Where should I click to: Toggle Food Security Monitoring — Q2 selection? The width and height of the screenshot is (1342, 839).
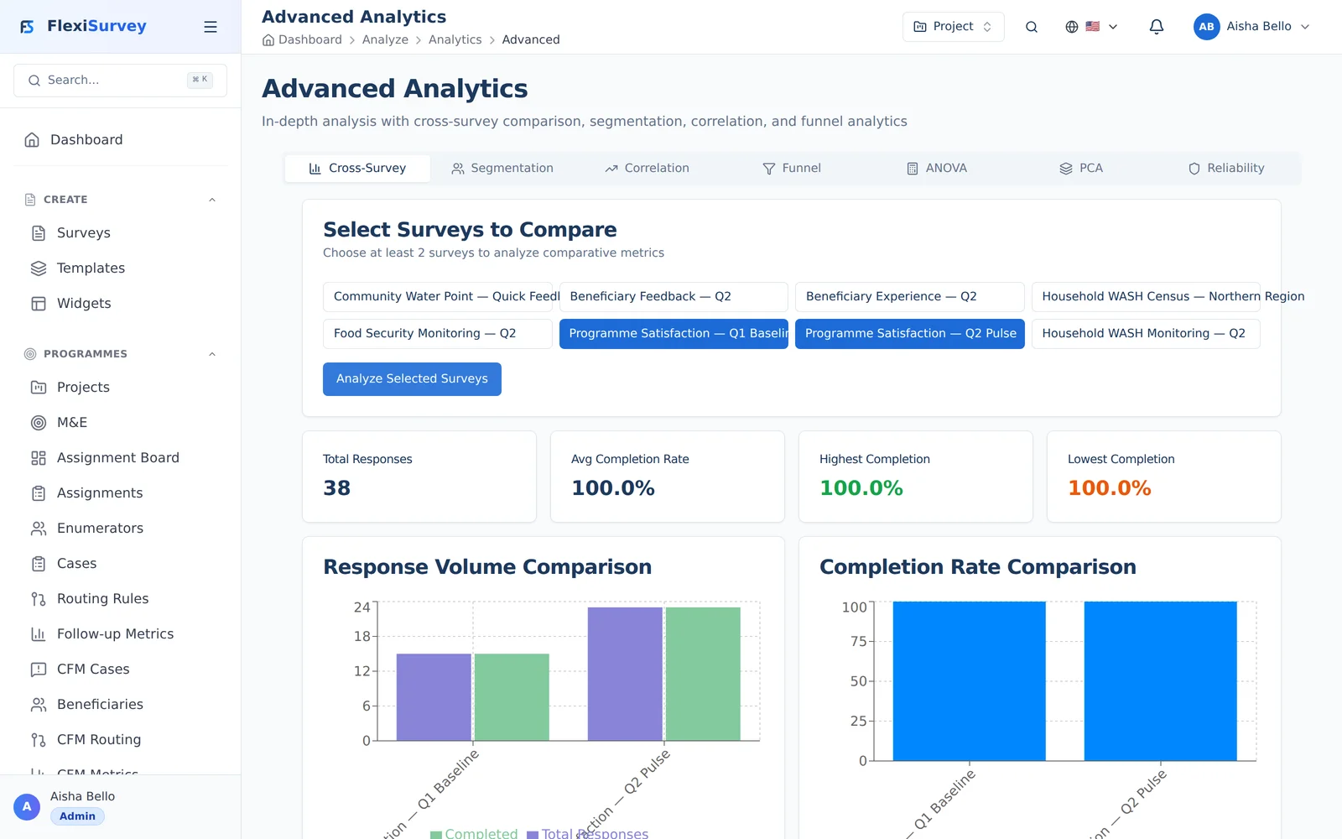click(438, 334)
